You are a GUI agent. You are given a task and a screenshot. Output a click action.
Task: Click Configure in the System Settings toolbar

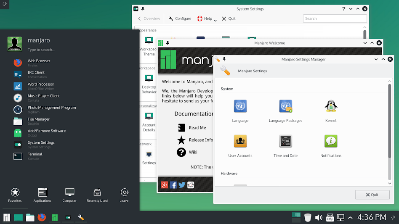[x=180, y=18]
